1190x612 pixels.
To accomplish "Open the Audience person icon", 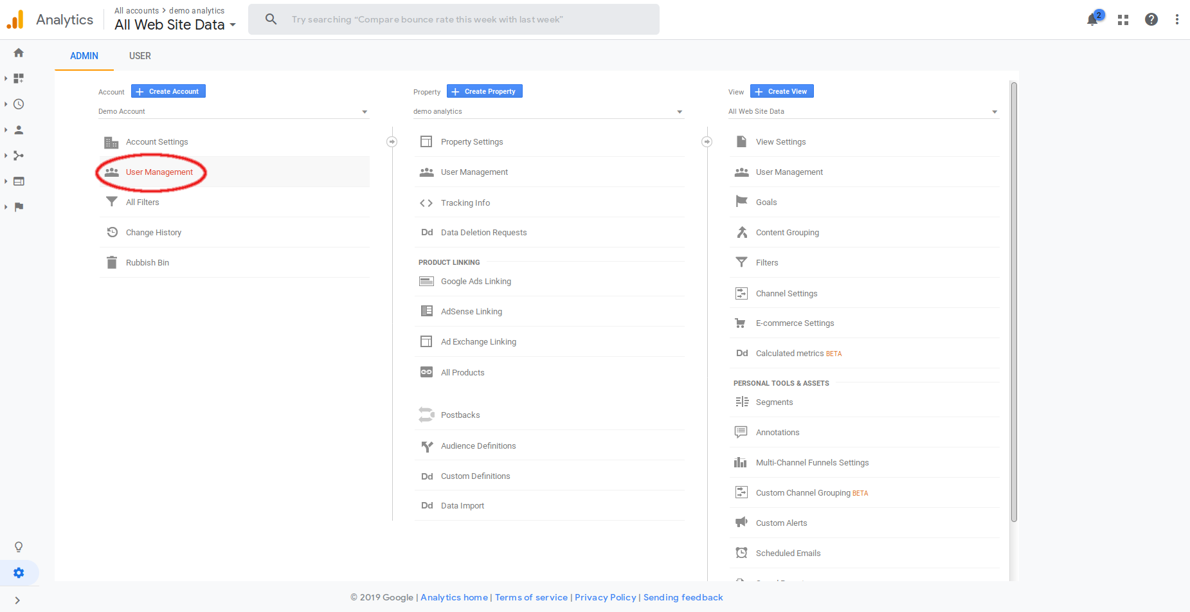I will (x=19, y=129).
